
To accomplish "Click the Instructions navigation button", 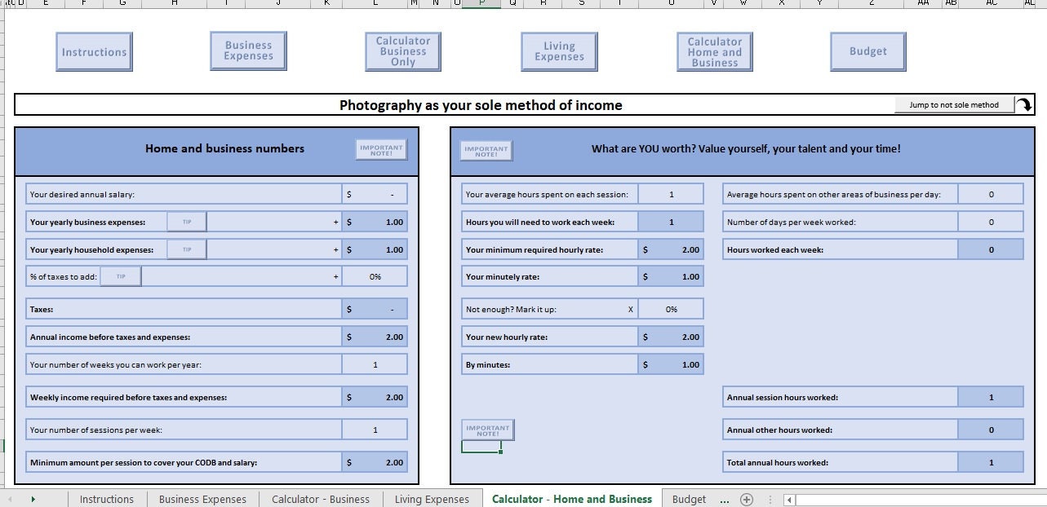I will tap(94, 51).
